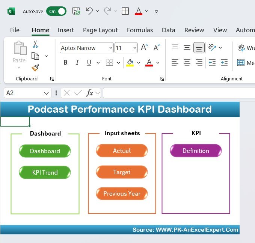The width and height of the screenshot is (255, 243).
Task: Open the KPI Trend sheet button
Action: click(45, 172)
